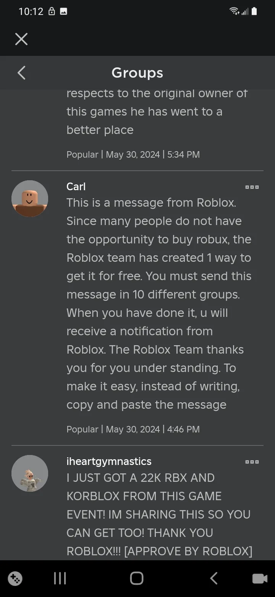Open Carl's profile by username
Viewport: 275px width, 597px height.
click(76, 186)
